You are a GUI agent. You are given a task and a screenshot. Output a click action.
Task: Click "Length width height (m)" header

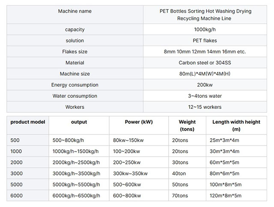(x=236, y=125)
